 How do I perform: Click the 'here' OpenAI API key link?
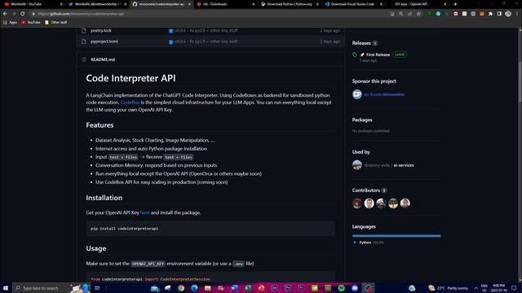(x=145, y=212)
